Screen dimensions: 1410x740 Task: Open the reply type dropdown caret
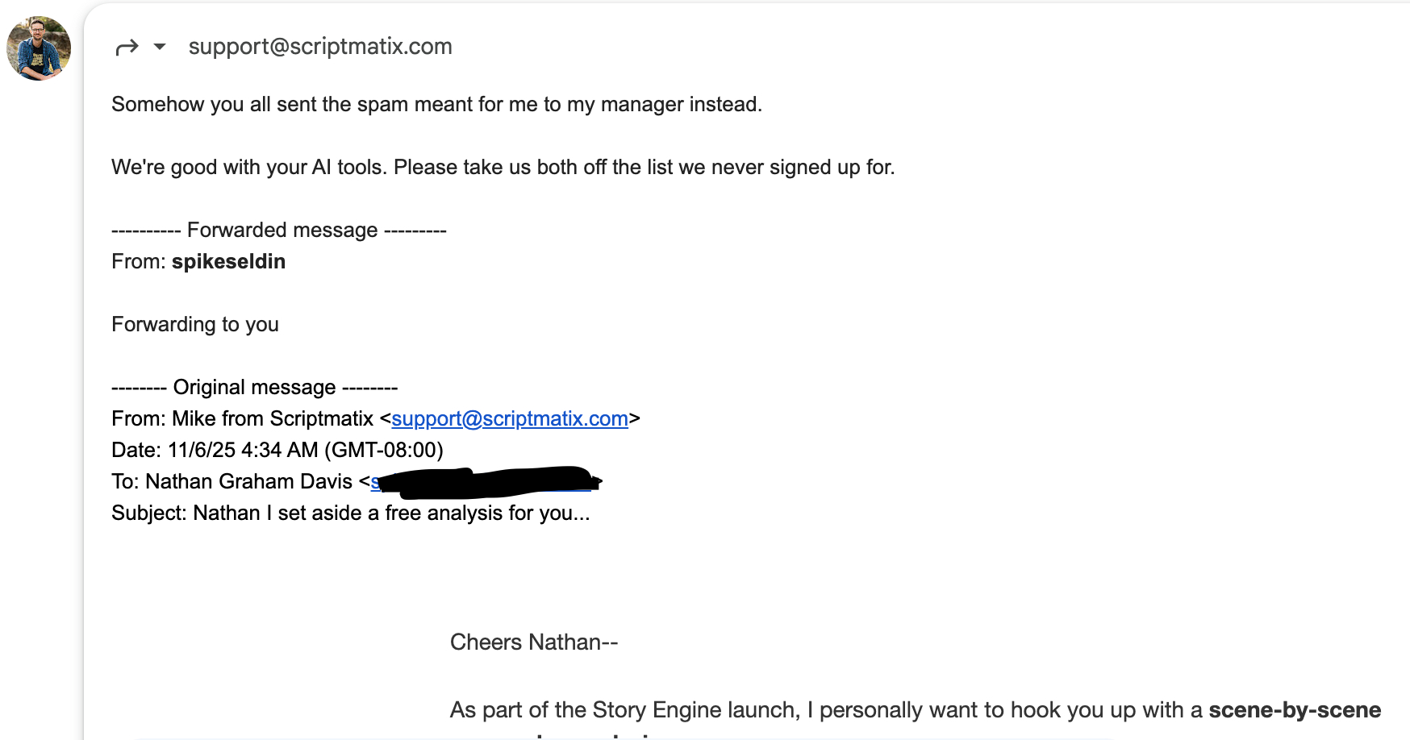(x=160, y=47)
